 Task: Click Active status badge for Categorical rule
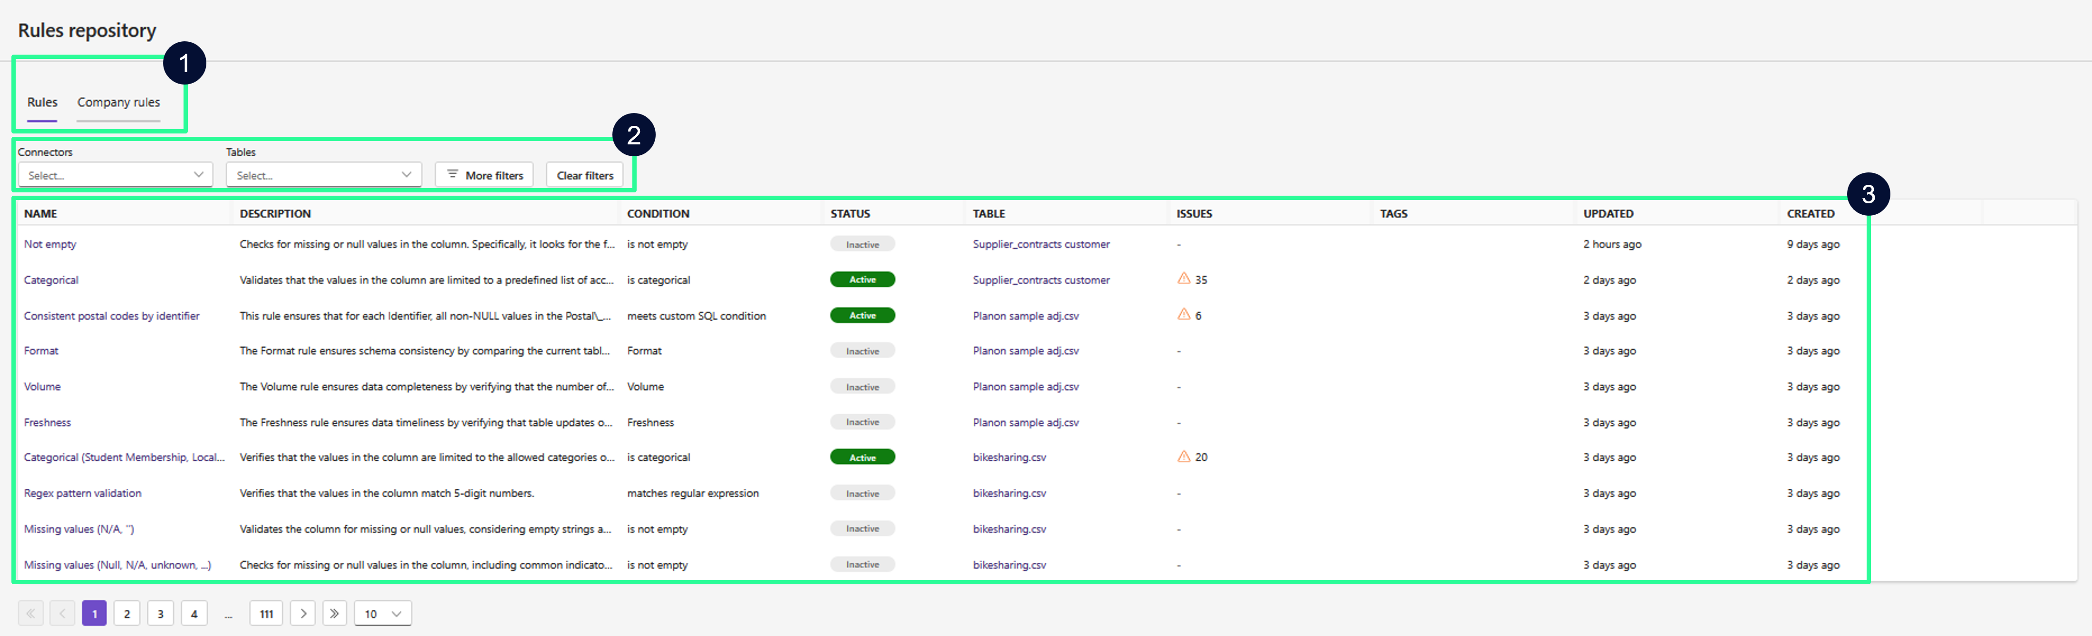pyautogui.click(x=862, y=279)
